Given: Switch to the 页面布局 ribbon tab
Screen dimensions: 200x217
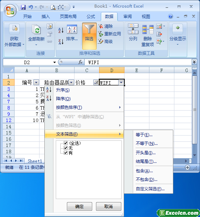Looking at the screenshot, I should pyautogui.click(x=68, y=17).
